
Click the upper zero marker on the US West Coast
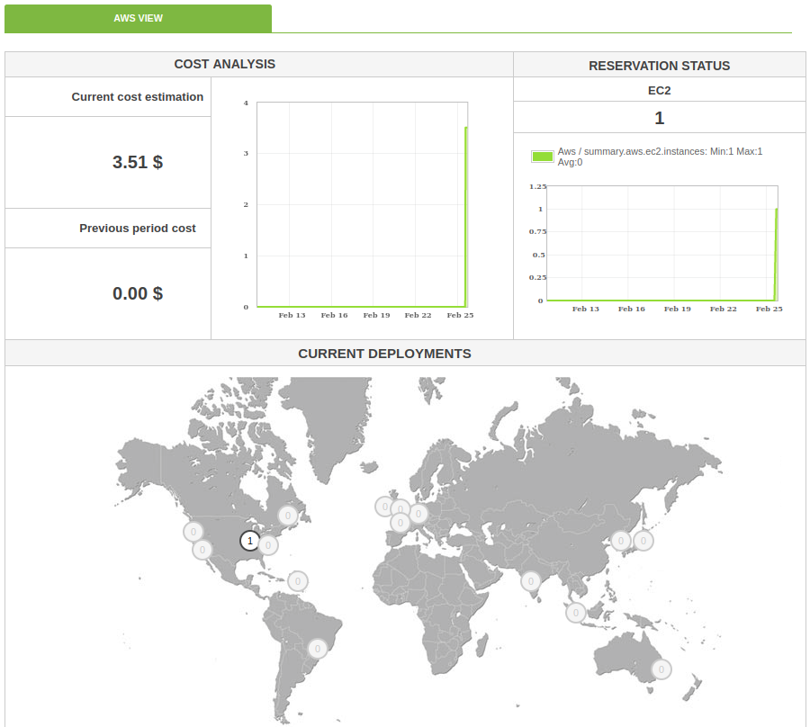(x=193, y=532)
